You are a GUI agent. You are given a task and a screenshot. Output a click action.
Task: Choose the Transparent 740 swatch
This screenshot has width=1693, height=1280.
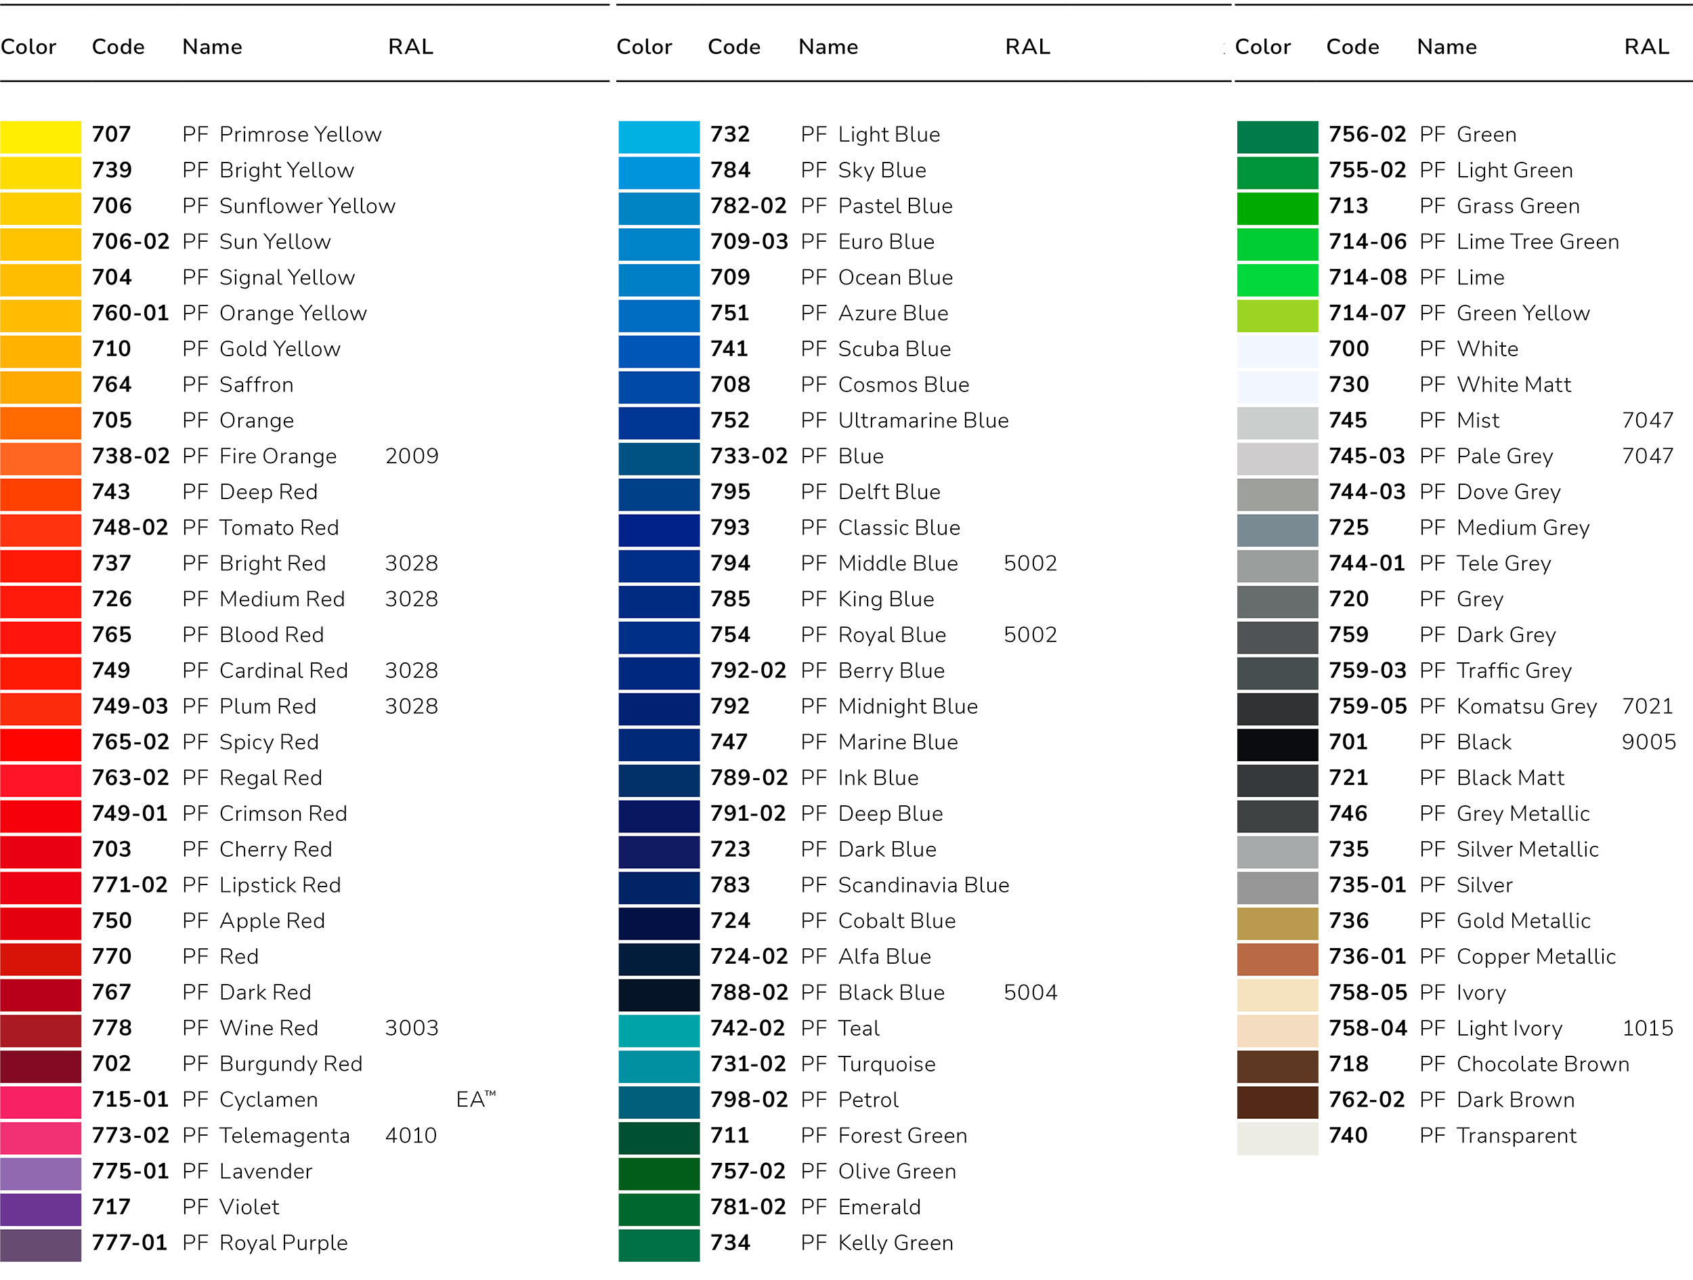pos(1277,1138)
